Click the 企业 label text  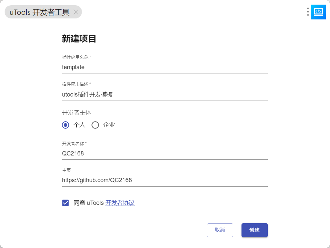(109, 125)
